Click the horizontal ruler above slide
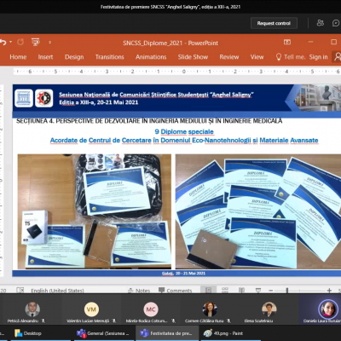The image size is (341, 341). (x=176, y=72)
